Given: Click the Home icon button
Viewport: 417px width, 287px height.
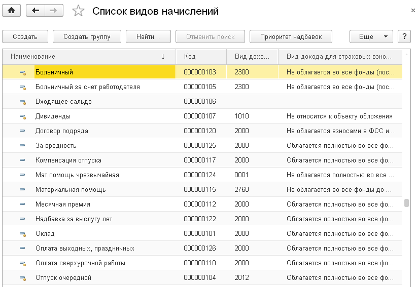Looking at the screenshot, I should (11, 11).
